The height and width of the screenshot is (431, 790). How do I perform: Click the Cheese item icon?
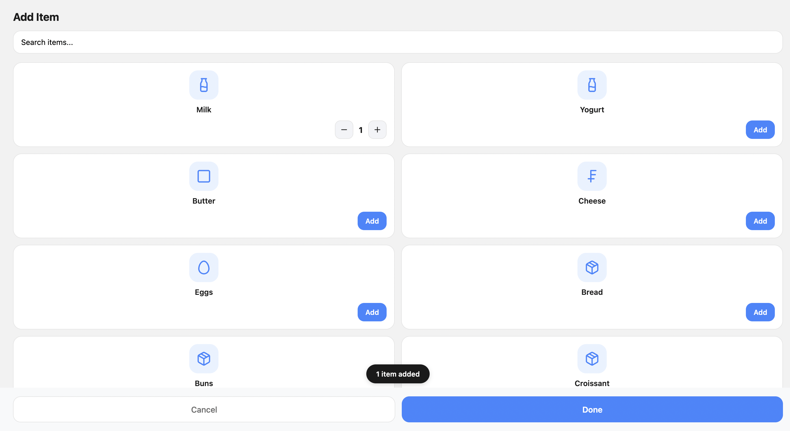pyautogui.click(x=592, y=176)
